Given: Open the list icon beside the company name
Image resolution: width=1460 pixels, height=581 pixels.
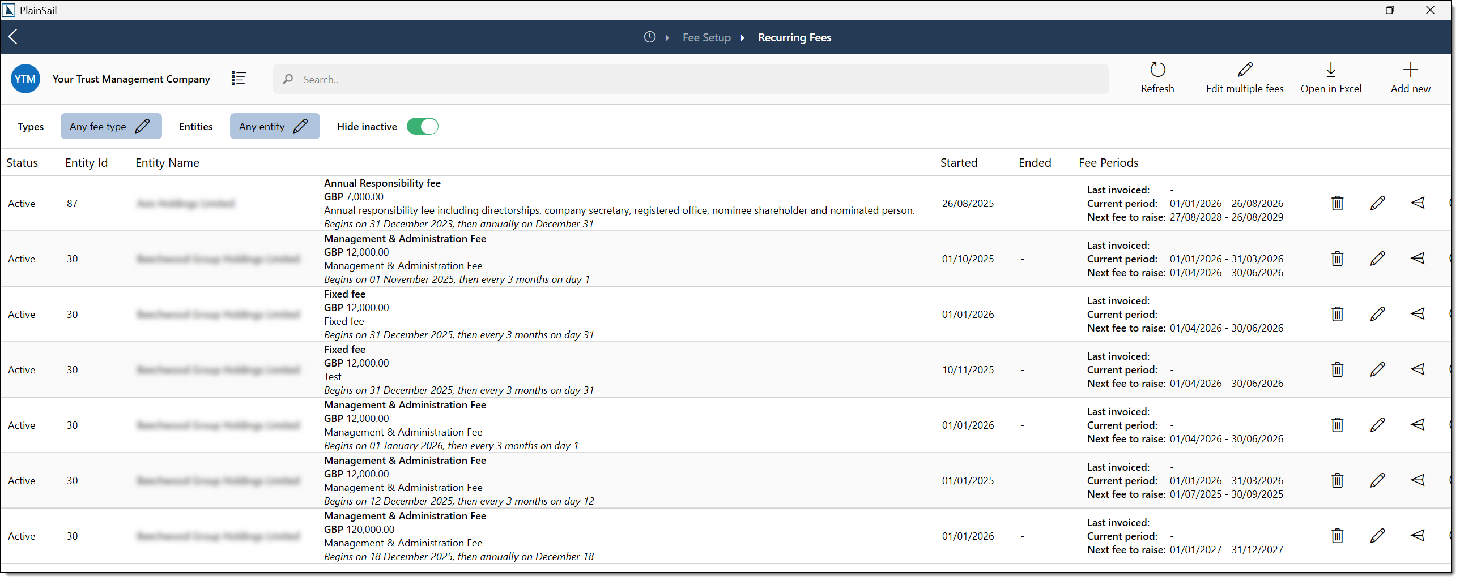Looking at the screenshot, I should click(x=239, y=79).
